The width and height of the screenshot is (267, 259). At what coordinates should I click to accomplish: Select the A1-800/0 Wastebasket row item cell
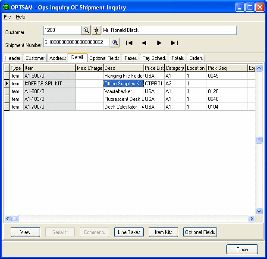(x=49, y=91)
